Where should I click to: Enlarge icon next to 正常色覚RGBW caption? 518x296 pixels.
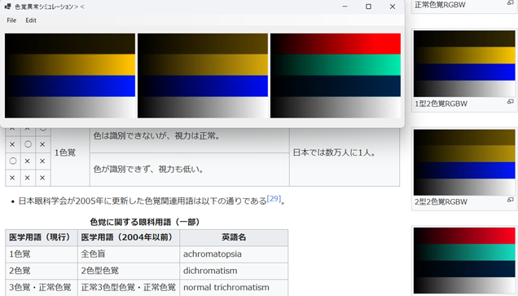511,3
